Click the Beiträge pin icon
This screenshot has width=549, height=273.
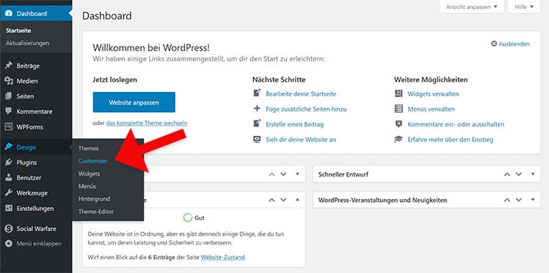pyautogui.click(x=9, y=66)
